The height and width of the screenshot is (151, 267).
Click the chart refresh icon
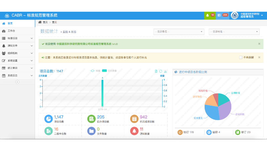click(x=161, y=71)
